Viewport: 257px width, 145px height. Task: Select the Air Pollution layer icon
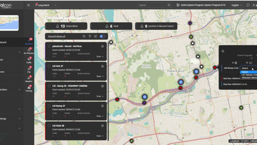click(x=29, y=51)
